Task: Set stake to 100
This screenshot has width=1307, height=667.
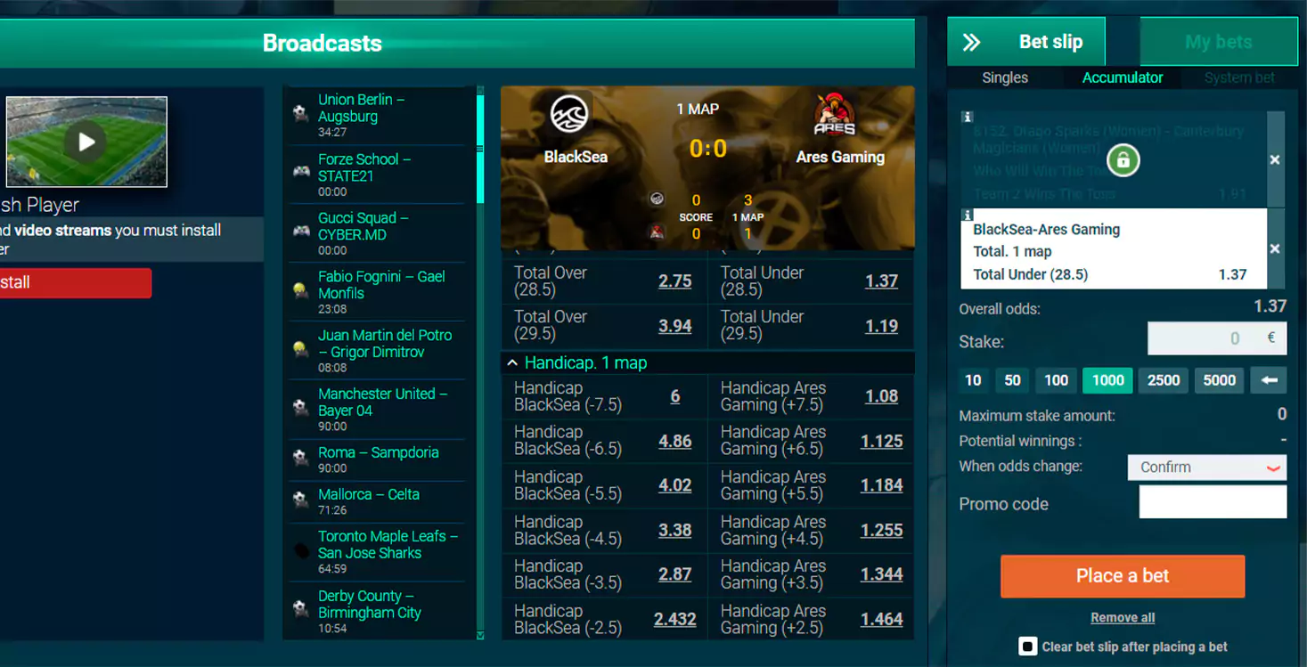Action: [1056, 380]
